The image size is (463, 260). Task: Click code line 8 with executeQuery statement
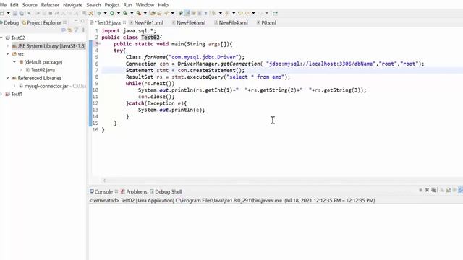coord(208,77)
